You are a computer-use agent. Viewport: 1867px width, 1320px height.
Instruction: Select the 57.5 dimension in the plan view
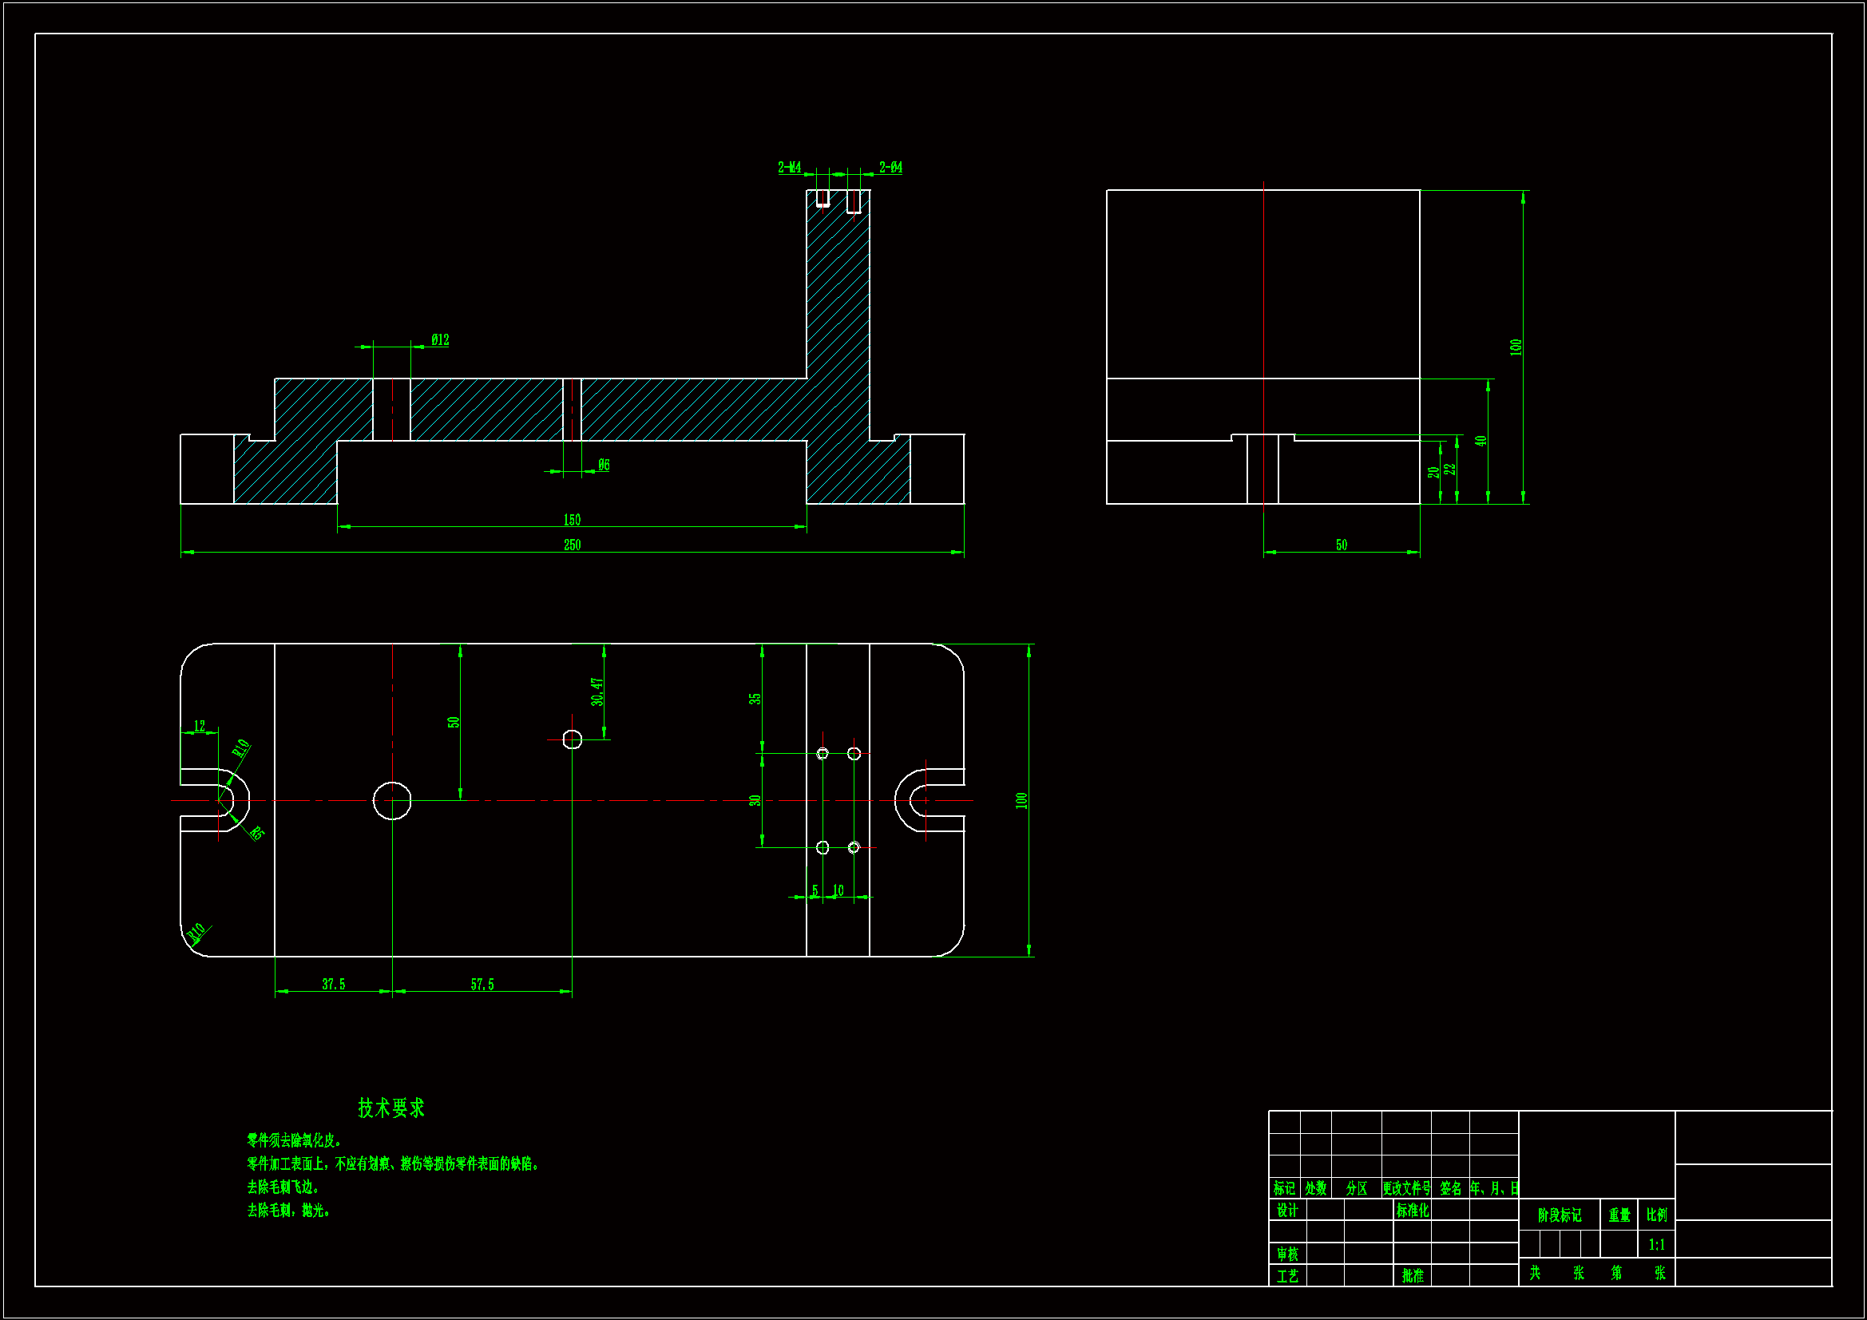482,984
